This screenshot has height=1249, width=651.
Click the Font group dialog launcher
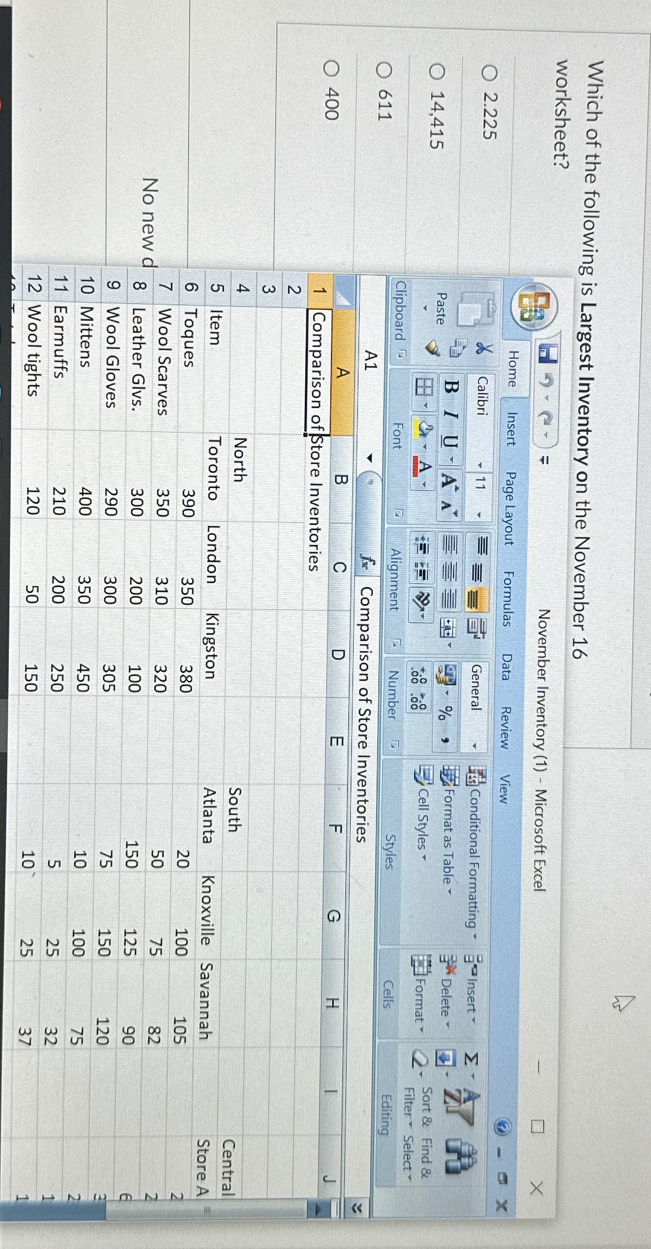click(x=398, y=514)
